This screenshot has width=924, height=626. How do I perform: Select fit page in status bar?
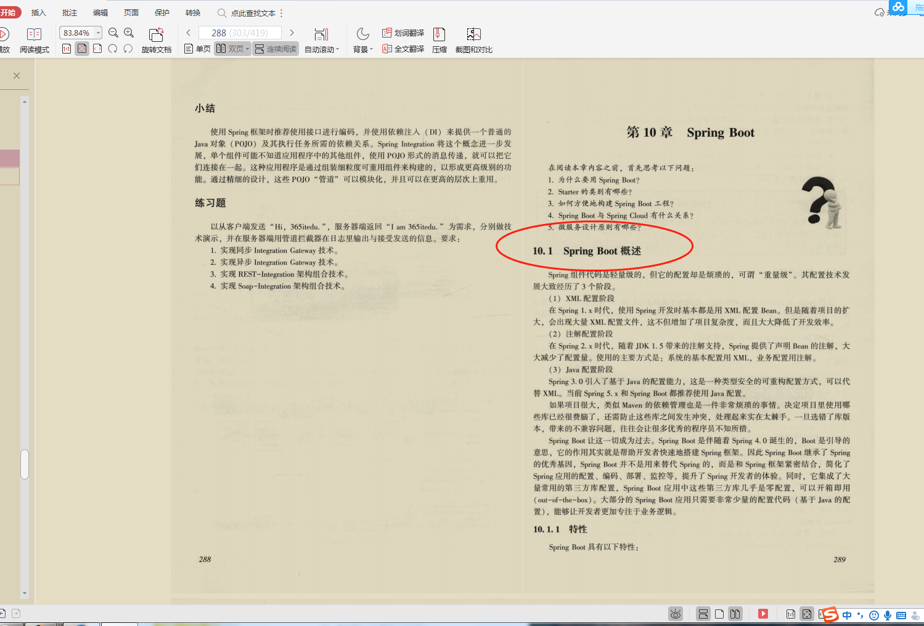click(807, 614)
